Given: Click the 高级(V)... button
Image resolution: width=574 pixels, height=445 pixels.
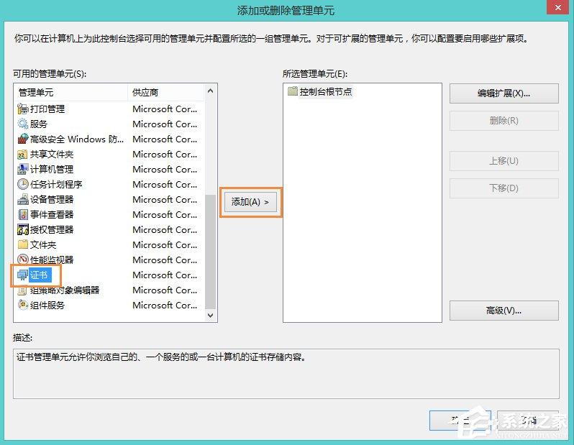Looking at the screenshot, I should click(x=504, y=311).
